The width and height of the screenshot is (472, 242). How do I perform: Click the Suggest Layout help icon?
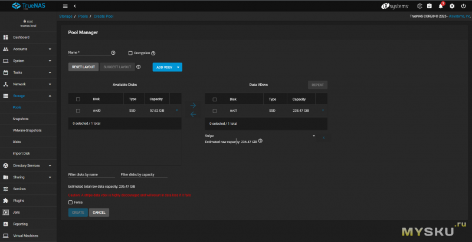pyautogui.click(x=139, y=67)
